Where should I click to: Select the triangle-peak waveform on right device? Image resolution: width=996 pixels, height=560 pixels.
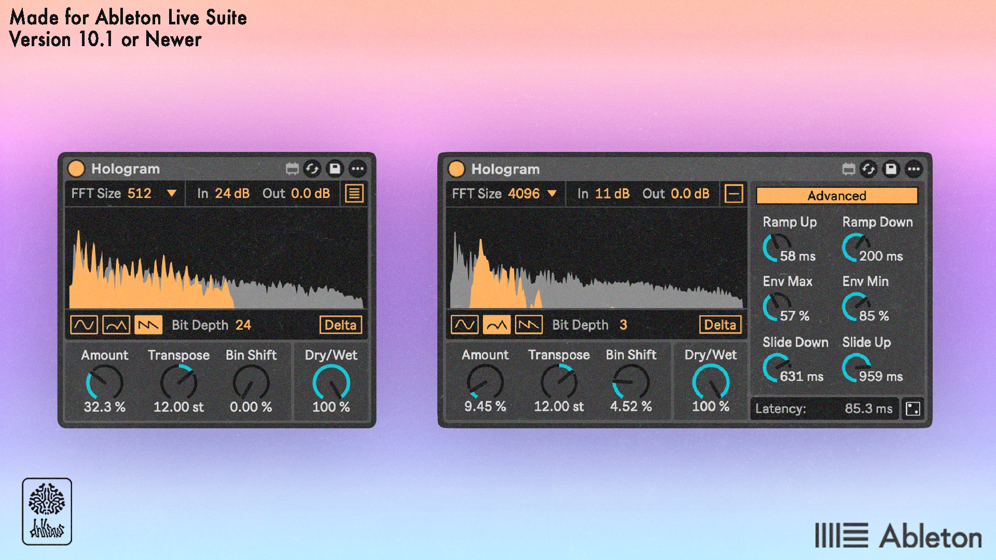tap(496, 325)
